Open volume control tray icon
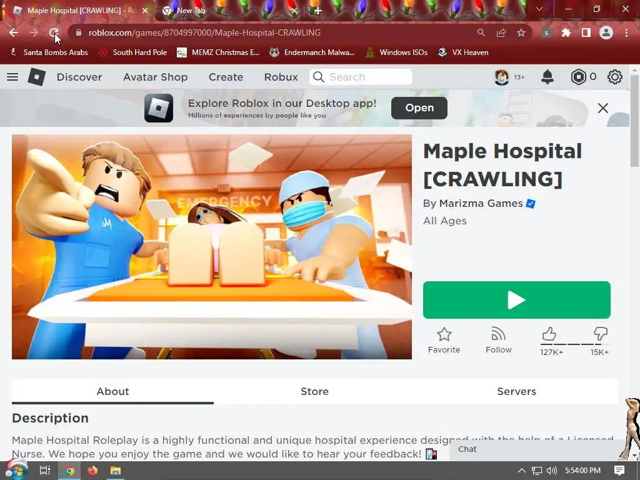This screenshot has width=640, height=480. (552, 471)
